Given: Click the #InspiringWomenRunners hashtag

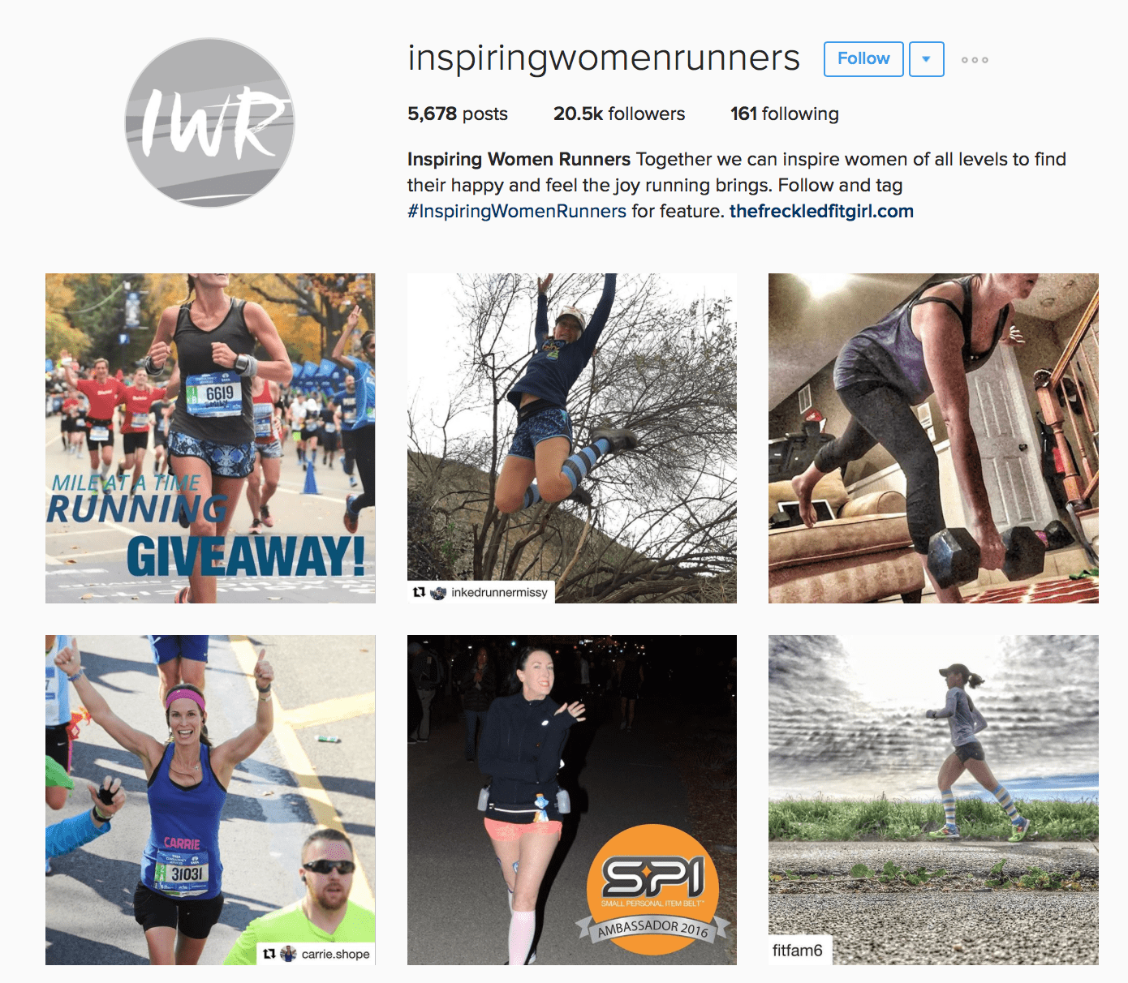Looking at the screenshot, I should coord(517,212).
